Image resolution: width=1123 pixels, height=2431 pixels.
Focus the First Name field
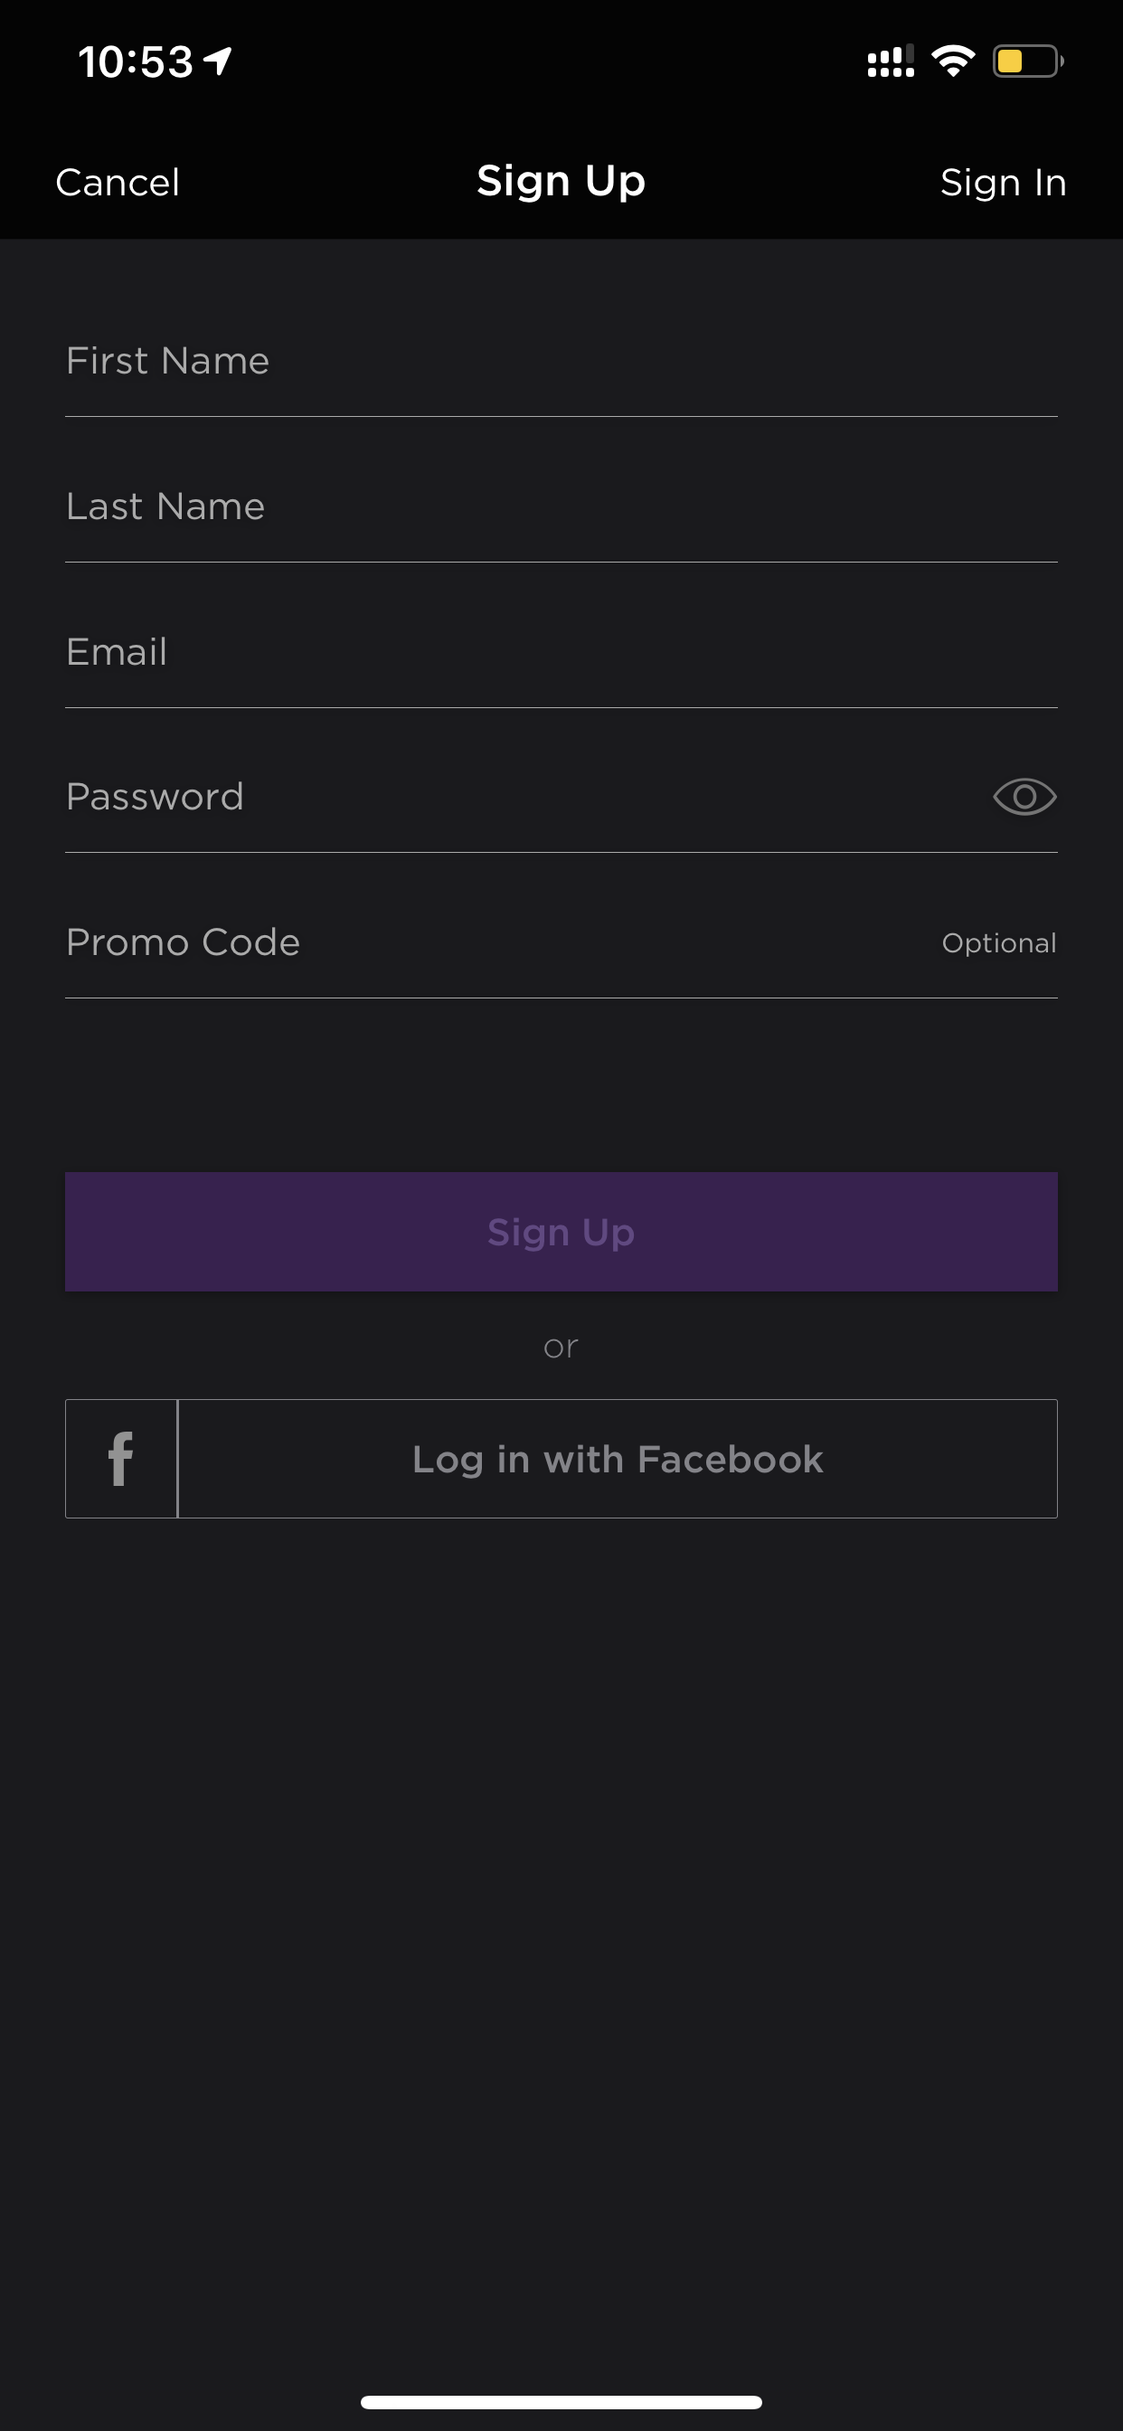(x=561, y=362)
